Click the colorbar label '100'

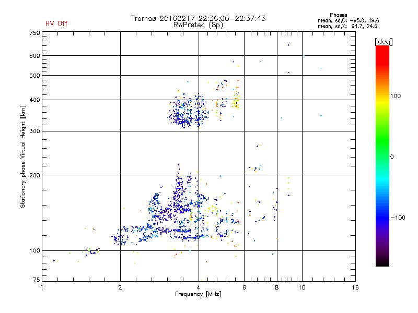click(396, 96)
